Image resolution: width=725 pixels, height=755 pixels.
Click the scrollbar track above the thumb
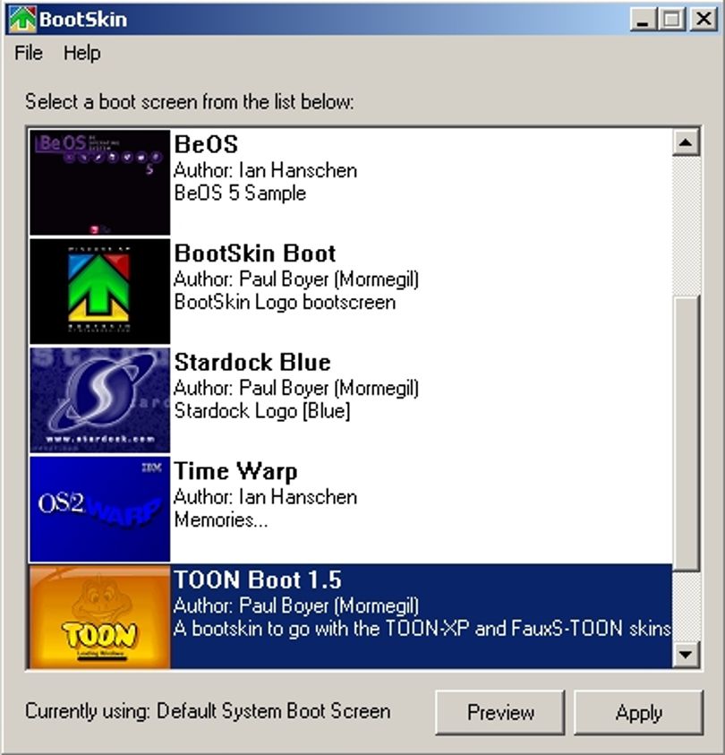[x=686, y=227]
